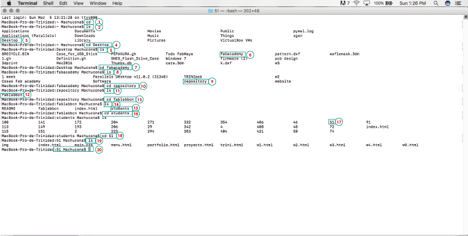Click 'Software' in the fabacademy listing

[x=102, y=81]
